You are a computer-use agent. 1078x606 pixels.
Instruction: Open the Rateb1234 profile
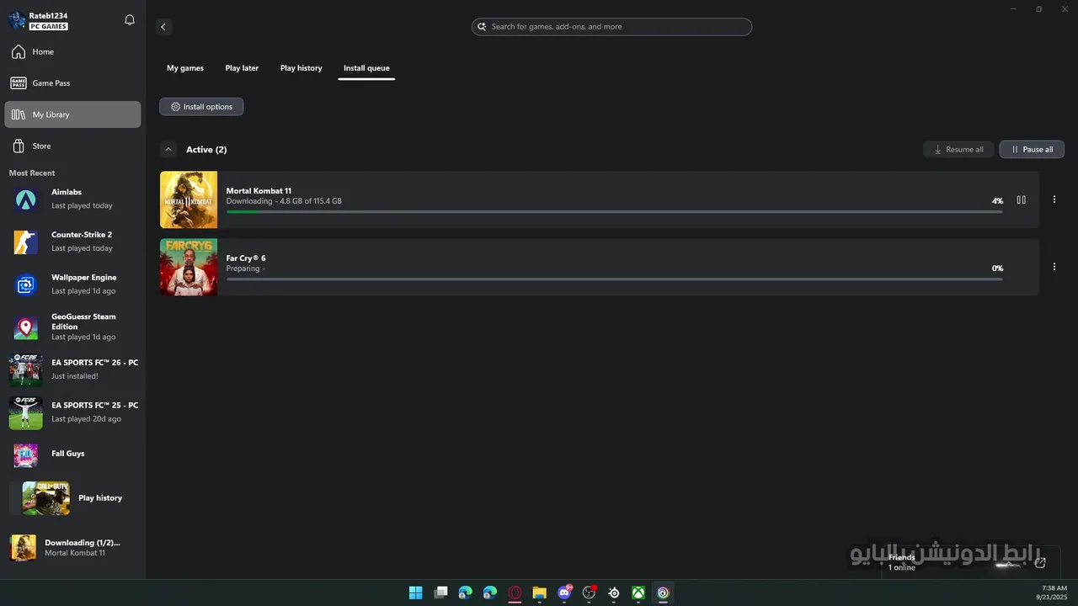(x=39, y=21)
